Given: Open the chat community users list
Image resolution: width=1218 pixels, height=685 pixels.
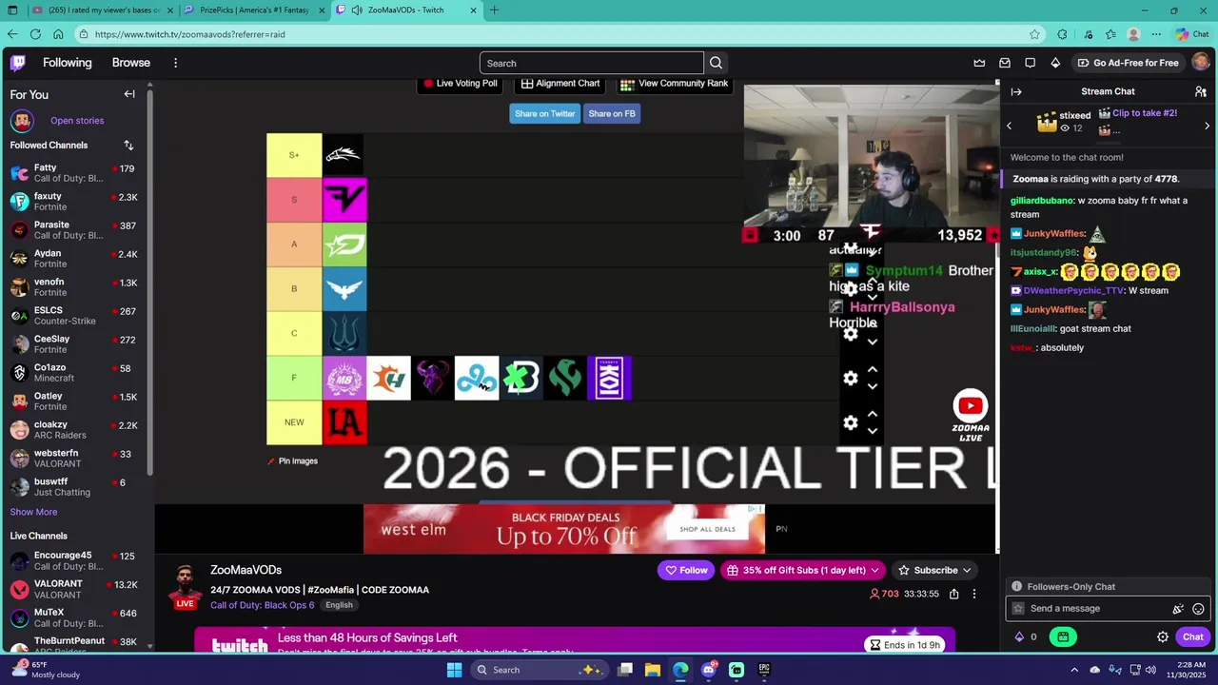Looking at the screenshot, I should click(1201, 91).
